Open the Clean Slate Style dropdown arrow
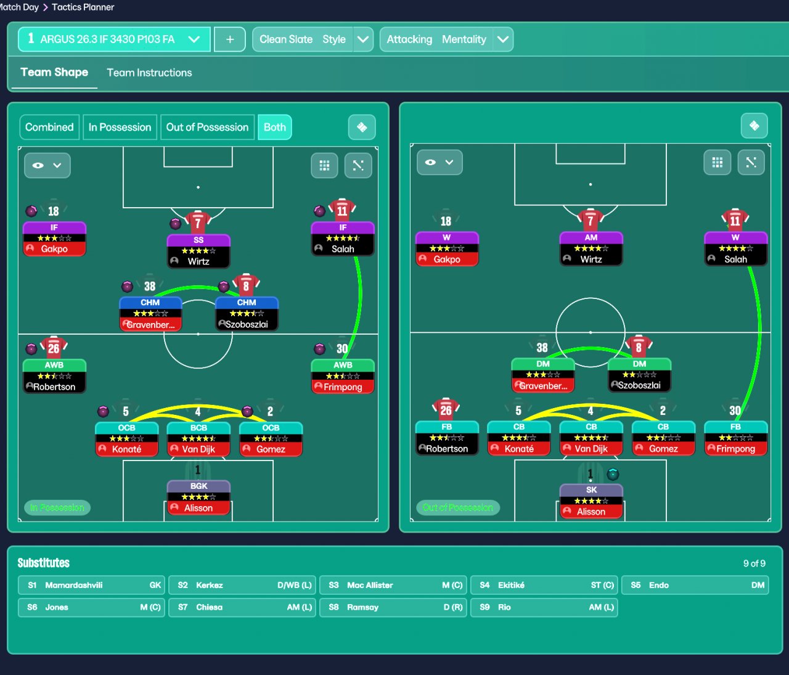 (363, 39)
